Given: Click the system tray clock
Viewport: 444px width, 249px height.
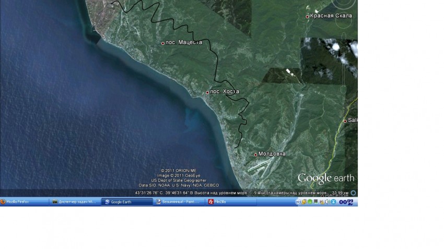Looking at the screenshot, I should click(346, 202).
